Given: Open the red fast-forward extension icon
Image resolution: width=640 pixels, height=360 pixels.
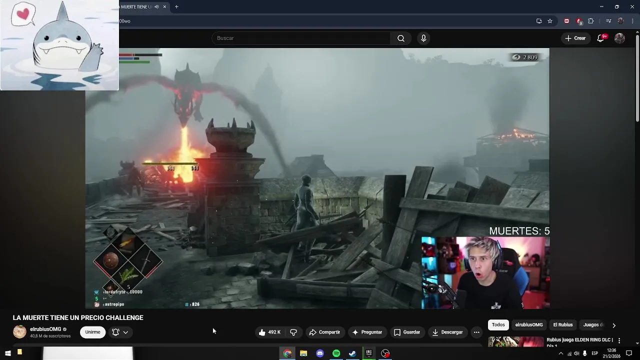Looking at the screenshot, I should click(x=566, y=21).
